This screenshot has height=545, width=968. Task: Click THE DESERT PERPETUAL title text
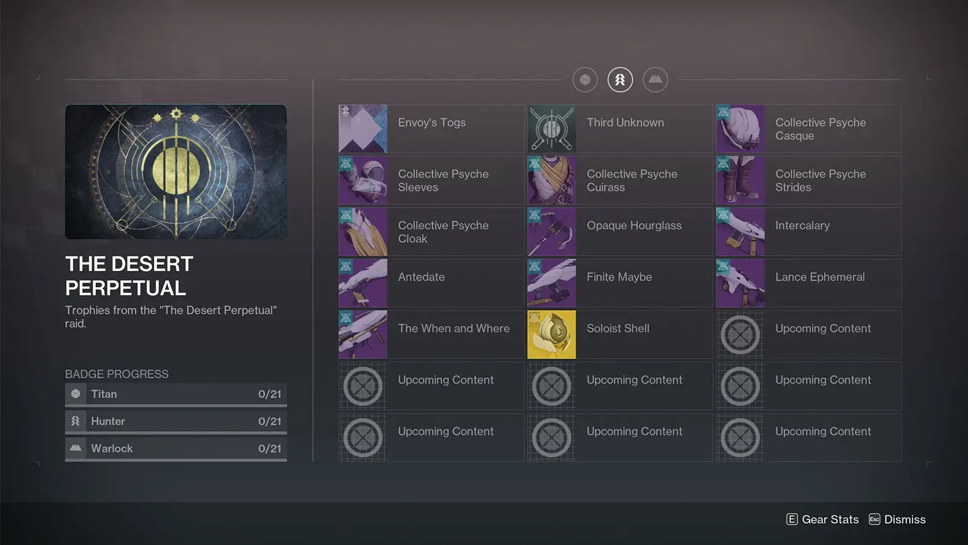point(129,276)
